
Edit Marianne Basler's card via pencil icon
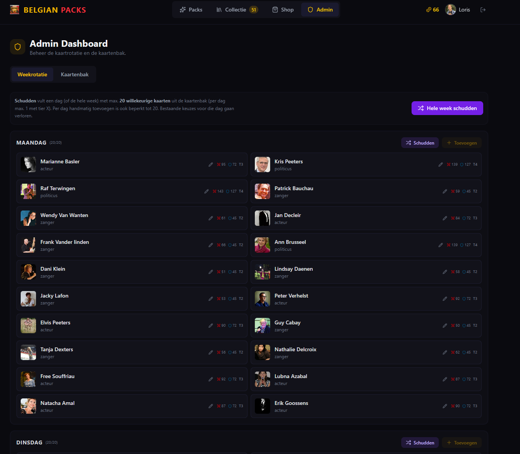click(211, 164)
